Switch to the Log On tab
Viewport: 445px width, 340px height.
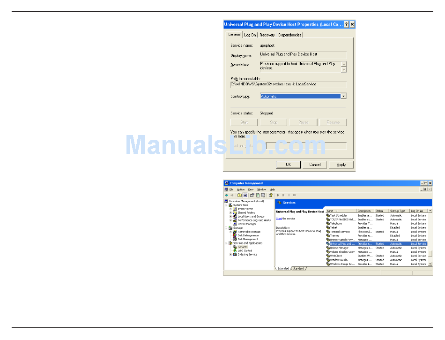pyautogui.click(x=250, y=35)
